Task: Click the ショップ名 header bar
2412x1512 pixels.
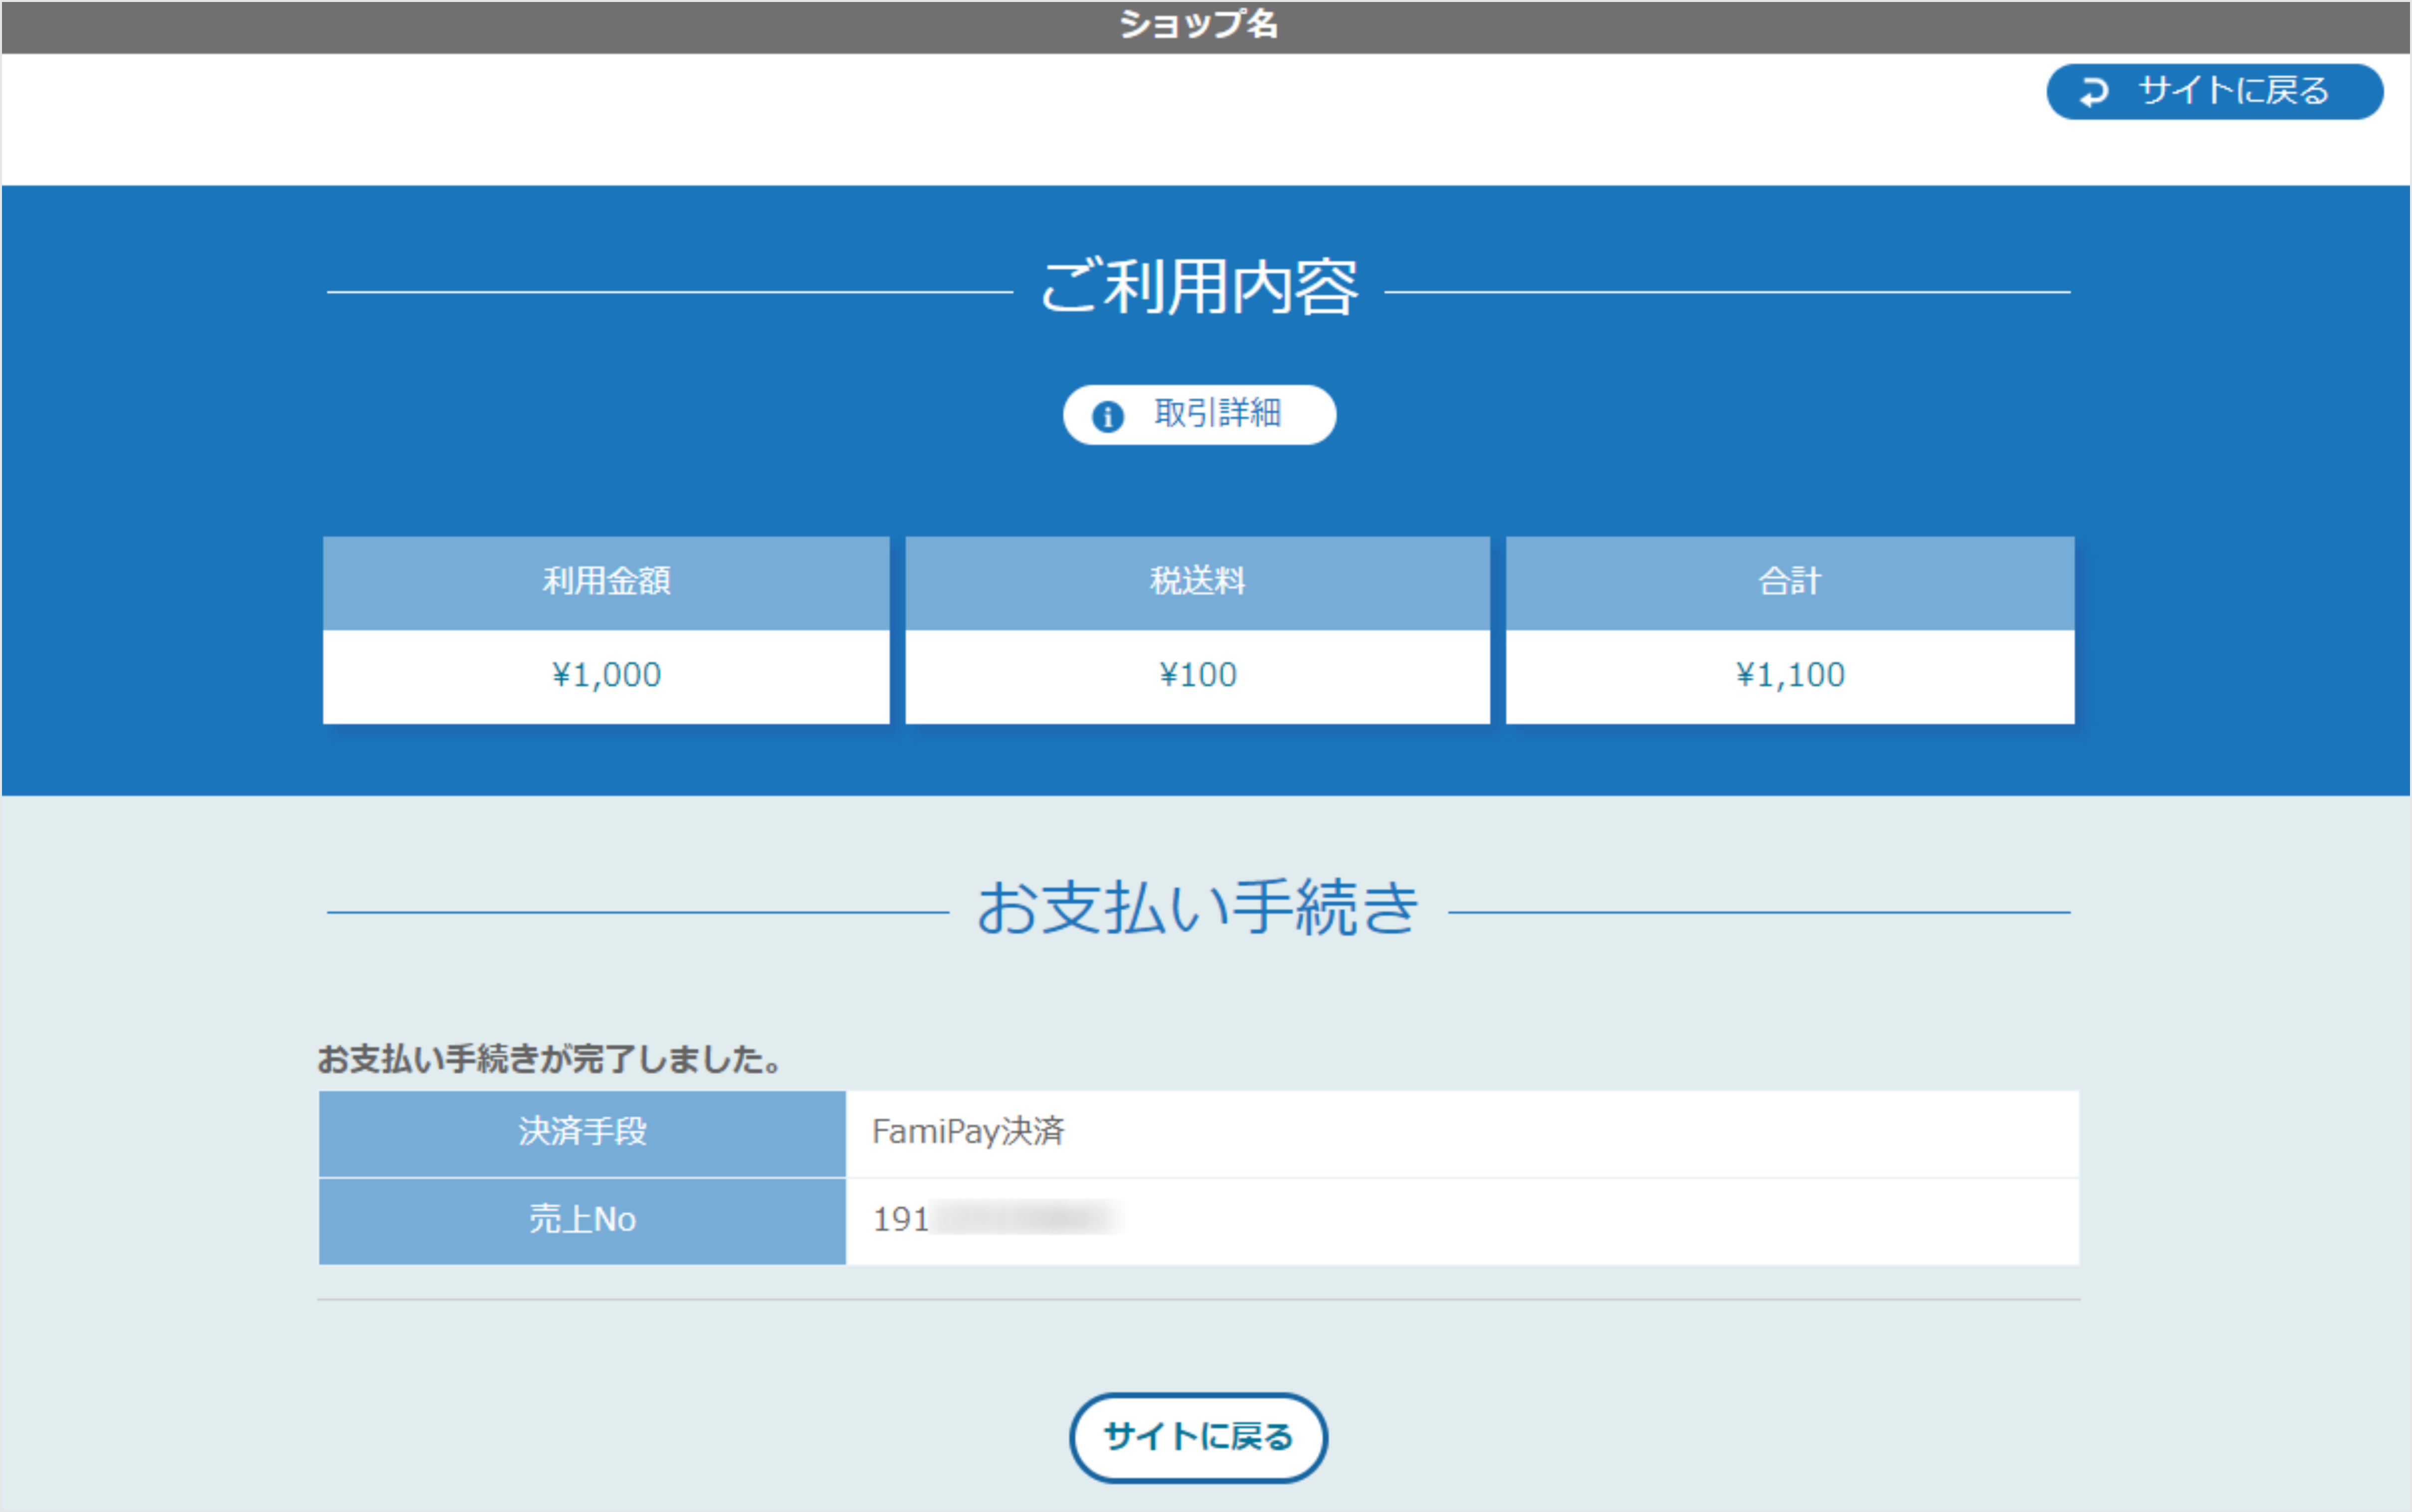Action: [x=1199, y=26]
